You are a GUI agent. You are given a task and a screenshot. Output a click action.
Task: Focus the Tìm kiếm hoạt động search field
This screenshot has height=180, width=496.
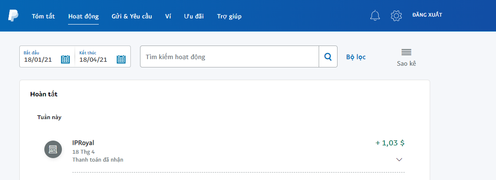pos(229,57)
